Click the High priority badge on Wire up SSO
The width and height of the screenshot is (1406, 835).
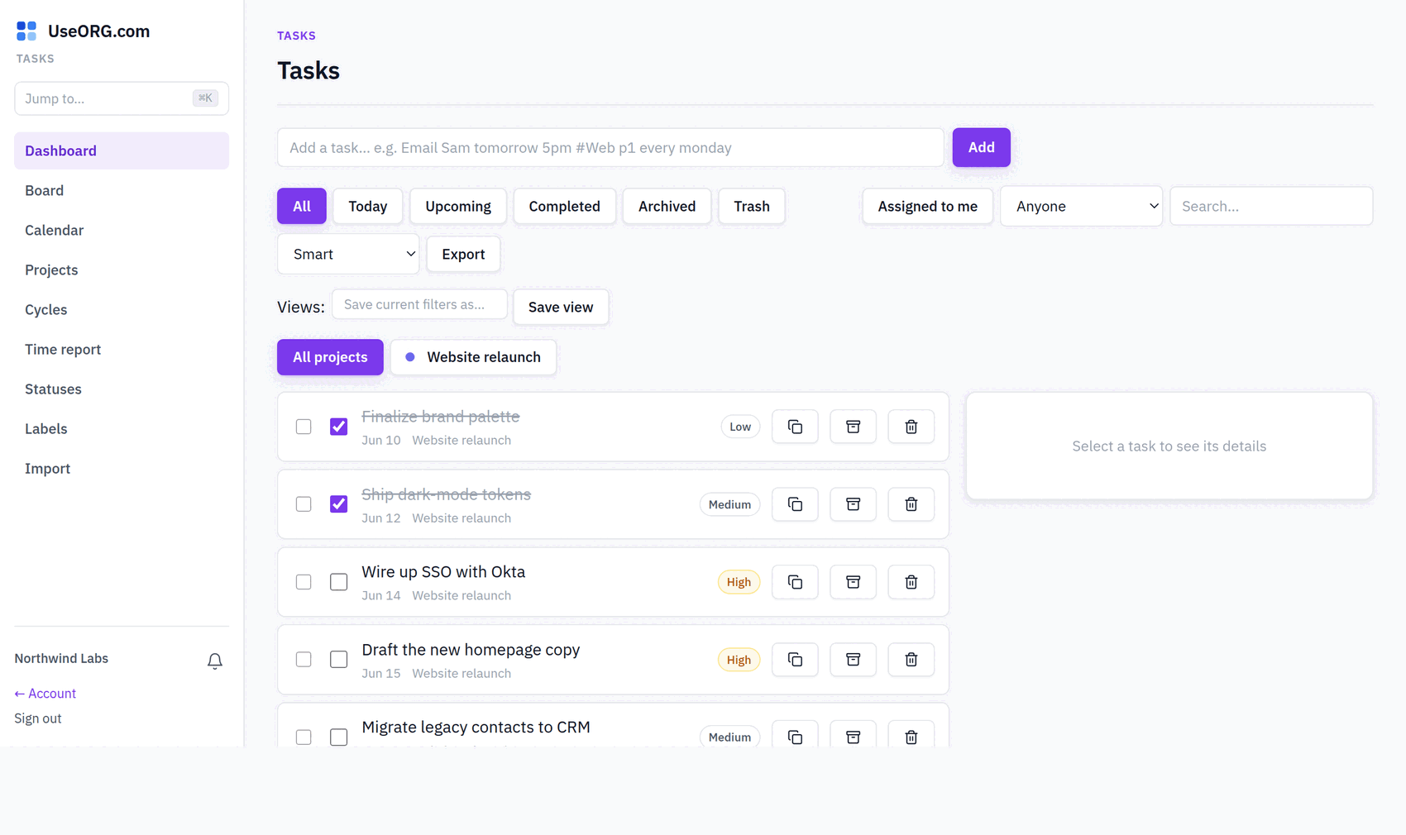pyautogui.click(x=739, y=582)
